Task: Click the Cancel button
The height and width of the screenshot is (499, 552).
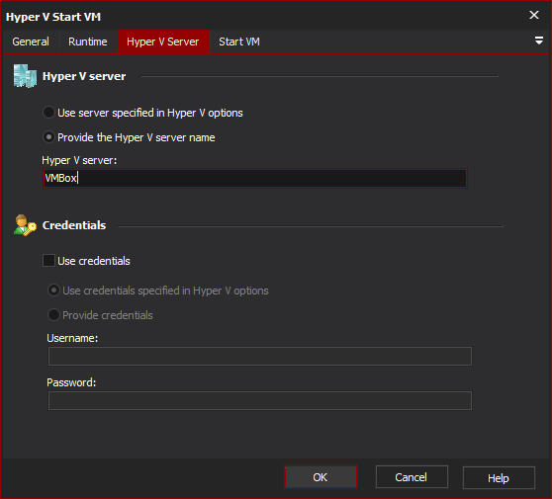Action: (412, 477)
